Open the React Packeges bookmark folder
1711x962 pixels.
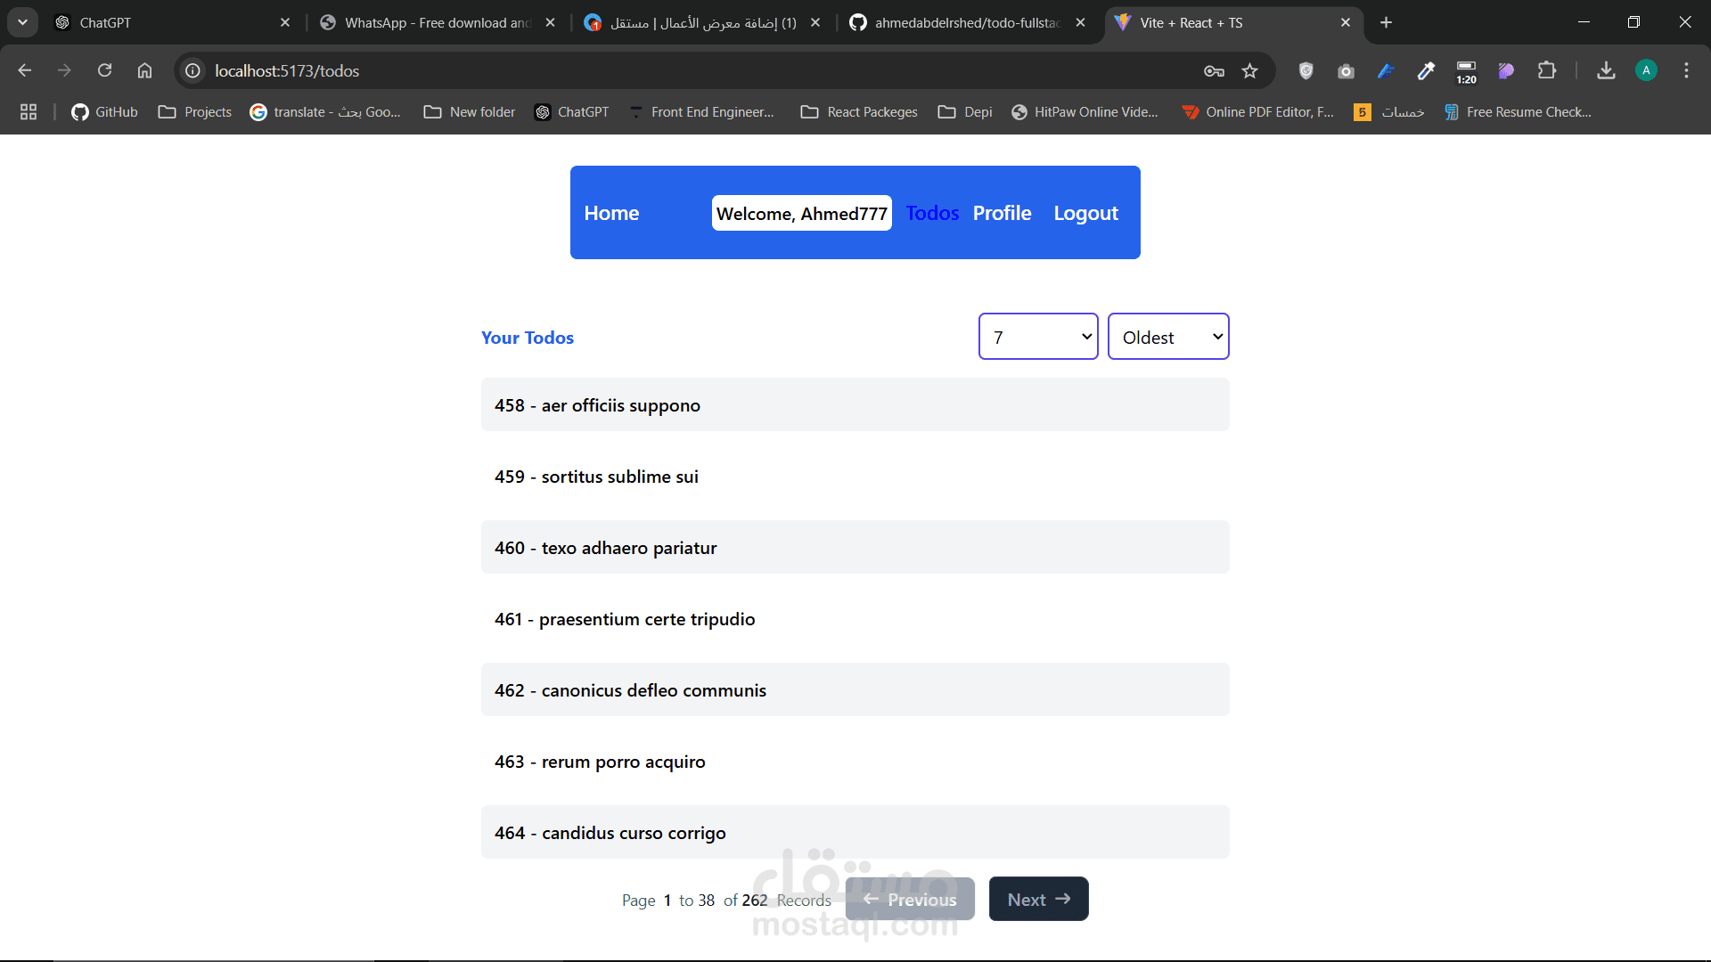(x=859, y=111)
